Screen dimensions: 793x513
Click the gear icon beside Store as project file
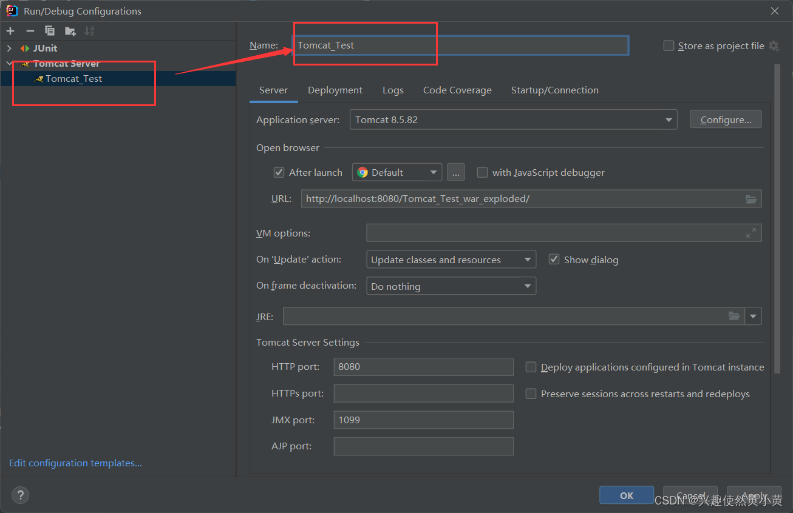click(x=774, y=45)
